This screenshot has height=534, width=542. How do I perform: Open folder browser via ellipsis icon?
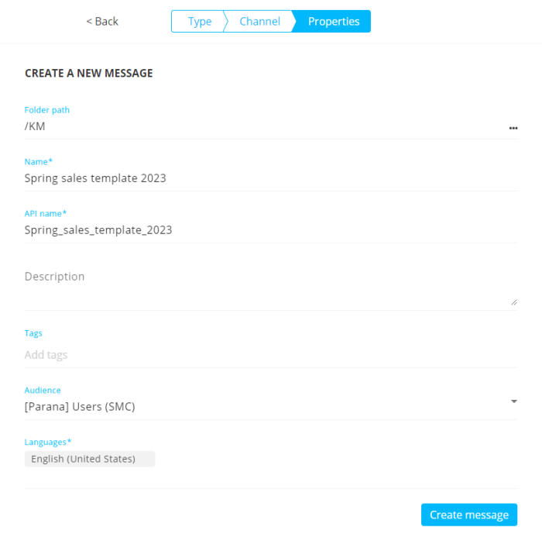pyautogui.click(x=513, y=128)
